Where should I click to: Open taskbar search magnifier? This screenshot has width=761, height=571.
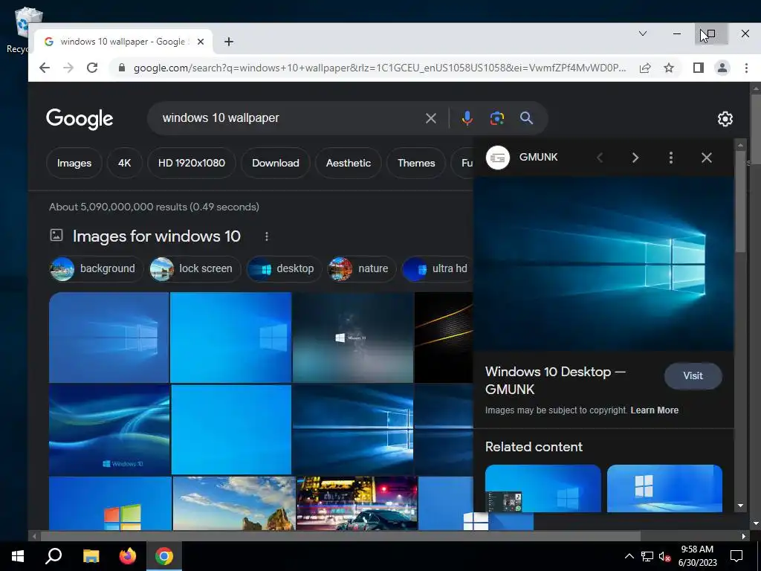(x=54, y=556)
